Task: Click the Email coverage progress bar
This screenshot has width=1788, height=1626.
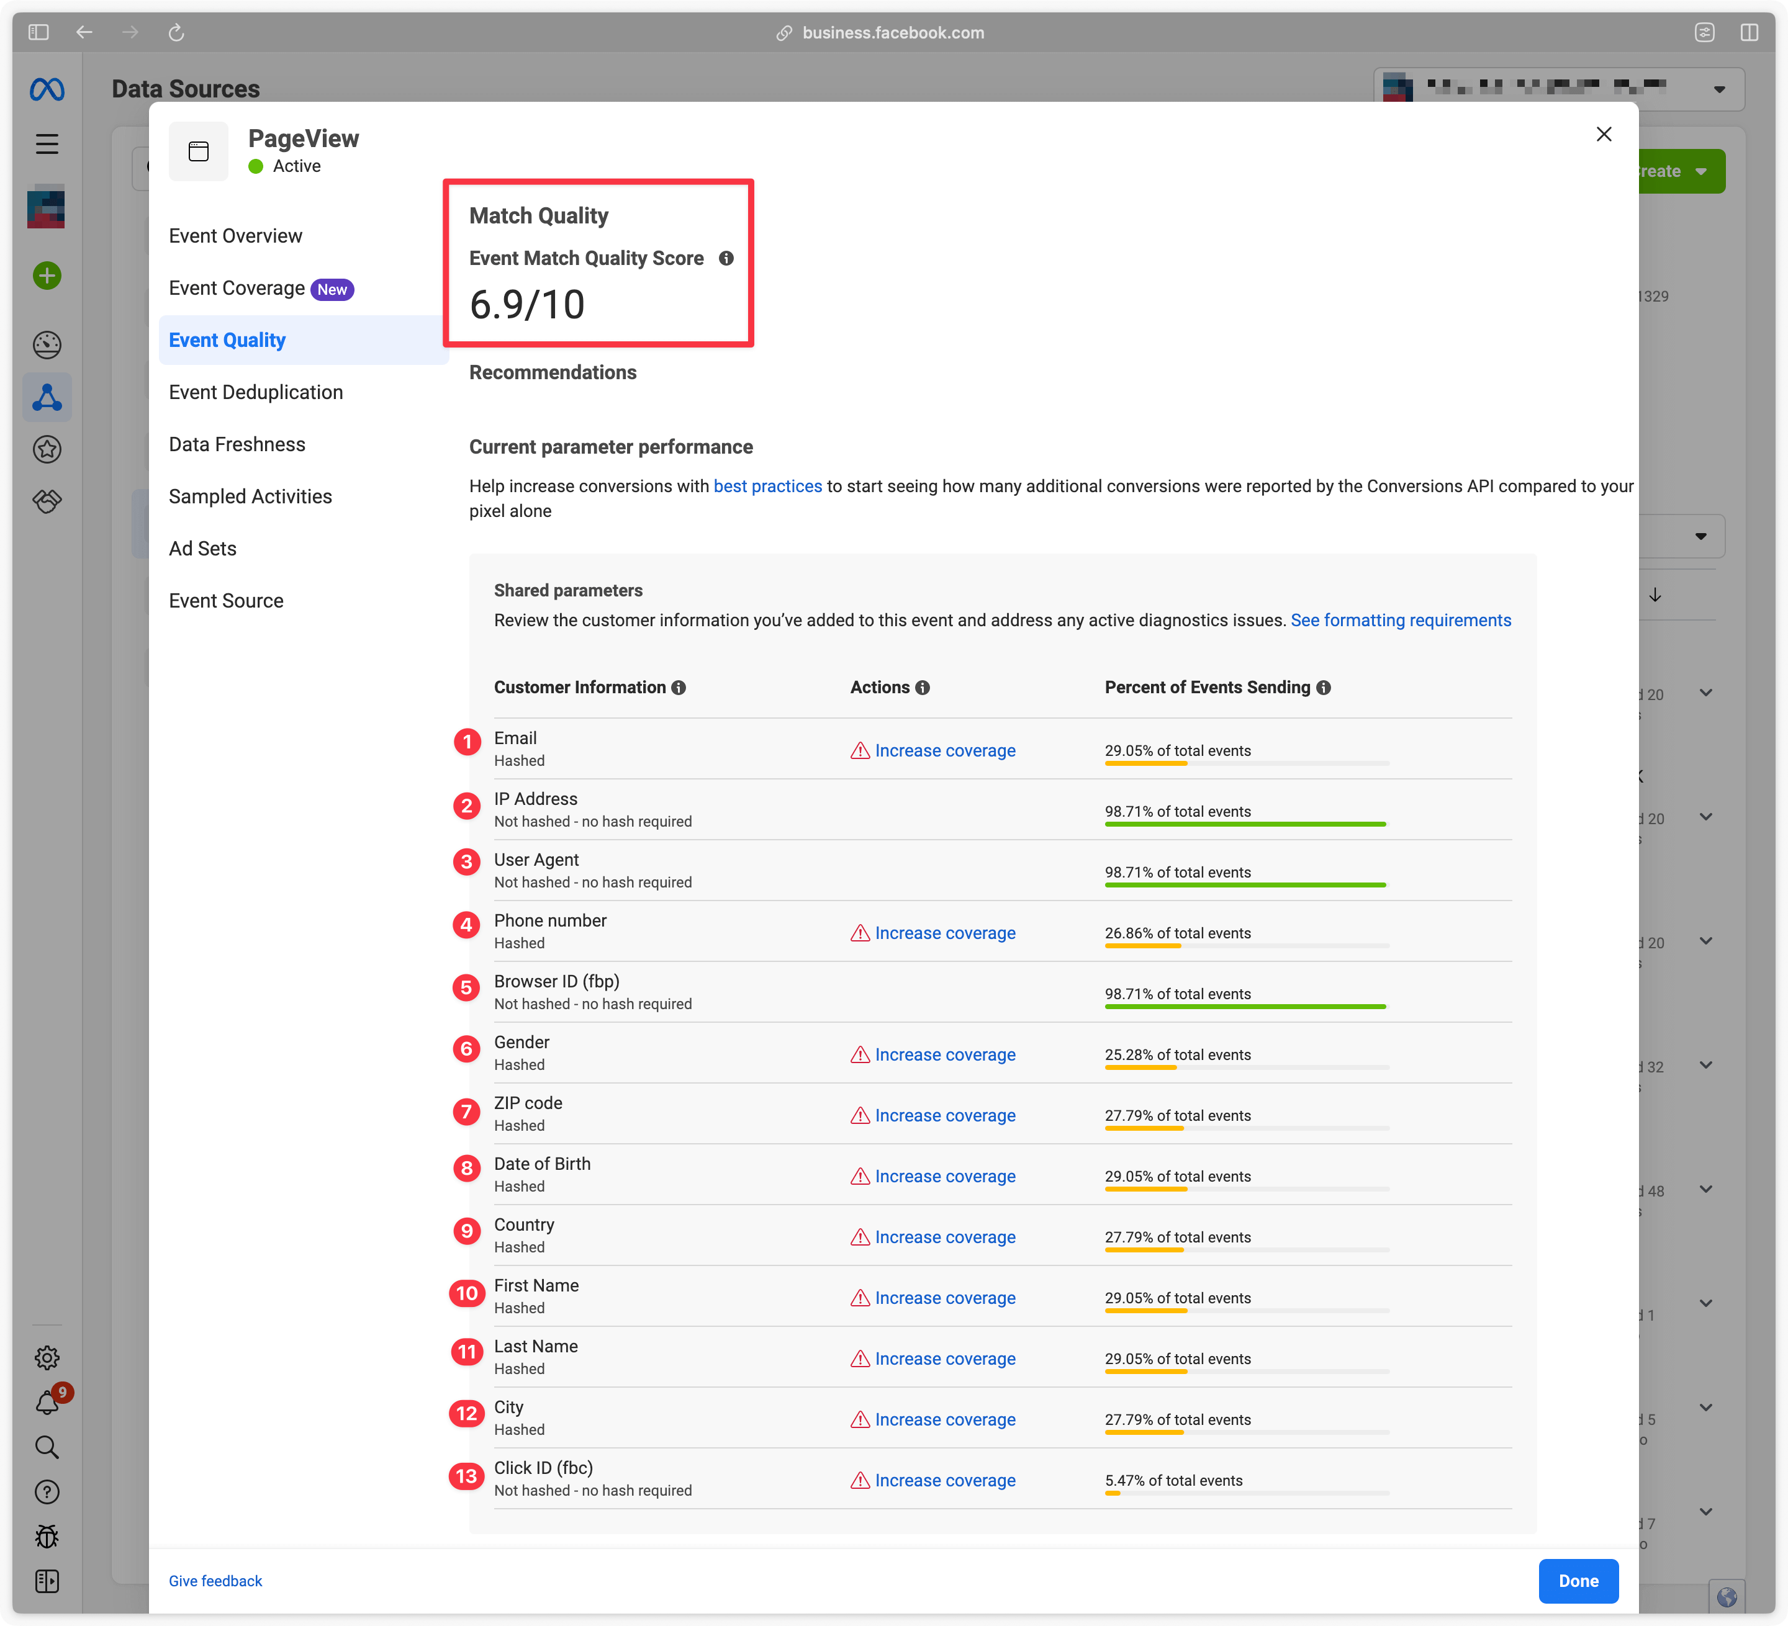Action: (x=1246, y=763)
